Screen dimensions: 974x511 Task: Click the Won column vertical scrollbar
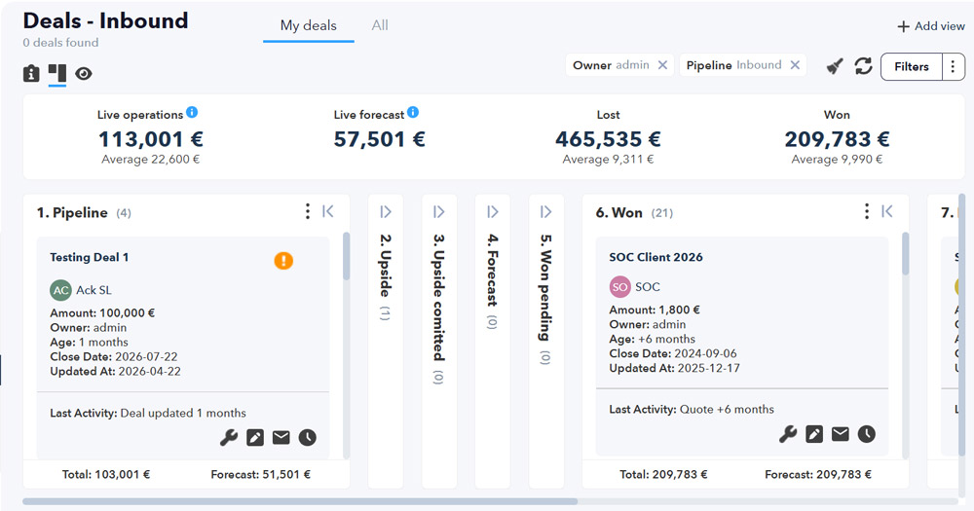905,253
